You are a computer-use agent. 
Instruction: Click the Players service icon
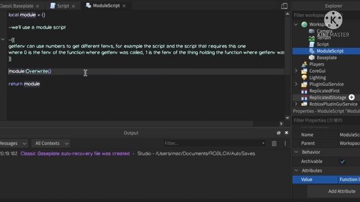[304, 65]
